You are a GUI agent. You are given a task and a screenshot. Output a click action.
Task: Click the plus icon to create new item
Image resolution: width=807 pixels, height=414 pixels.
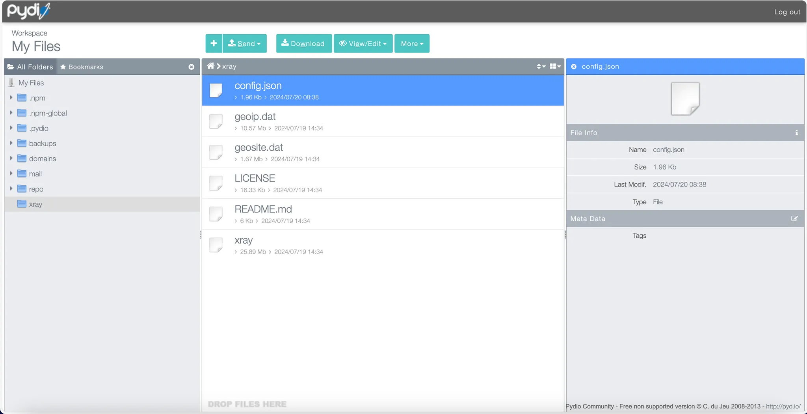(x=214, y=43)
